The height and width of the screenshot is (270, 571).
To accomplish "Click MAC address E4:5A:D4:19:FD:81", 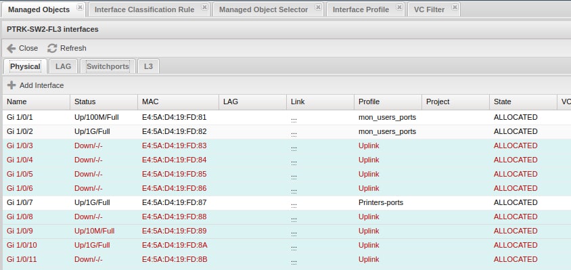I will coord(174,117).
